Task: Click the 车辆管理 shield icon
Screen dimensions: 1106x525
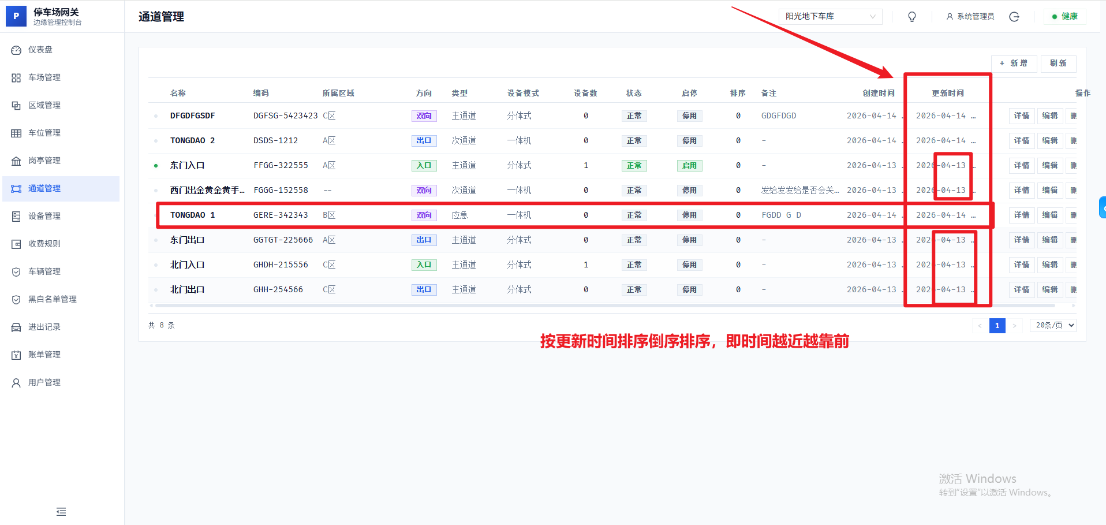Action: click(16, 272)
